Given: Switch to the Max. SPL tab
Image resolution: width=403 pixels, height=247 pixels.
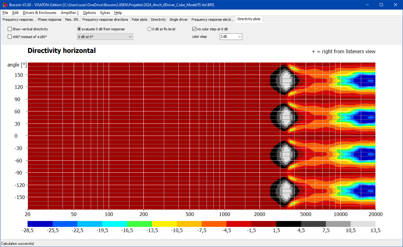Looking at the screenshot, I should point(72,19).
